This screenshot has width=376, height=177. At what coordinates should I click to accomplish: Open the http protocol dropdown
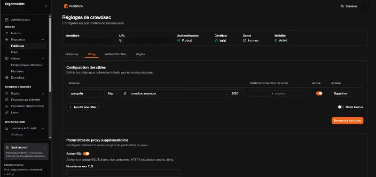click(113, 93)
